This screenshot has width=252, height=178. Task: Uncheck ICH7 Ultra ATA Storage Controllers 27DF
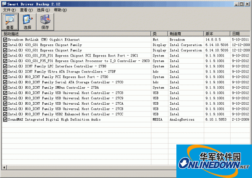(5, 72)
